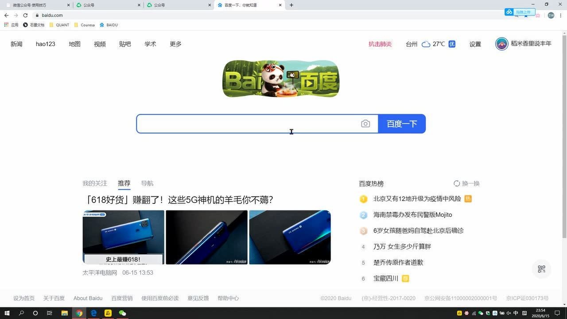Open WeChat from taskbar
This screenshot has width=567, height=319.
(122, 313)
